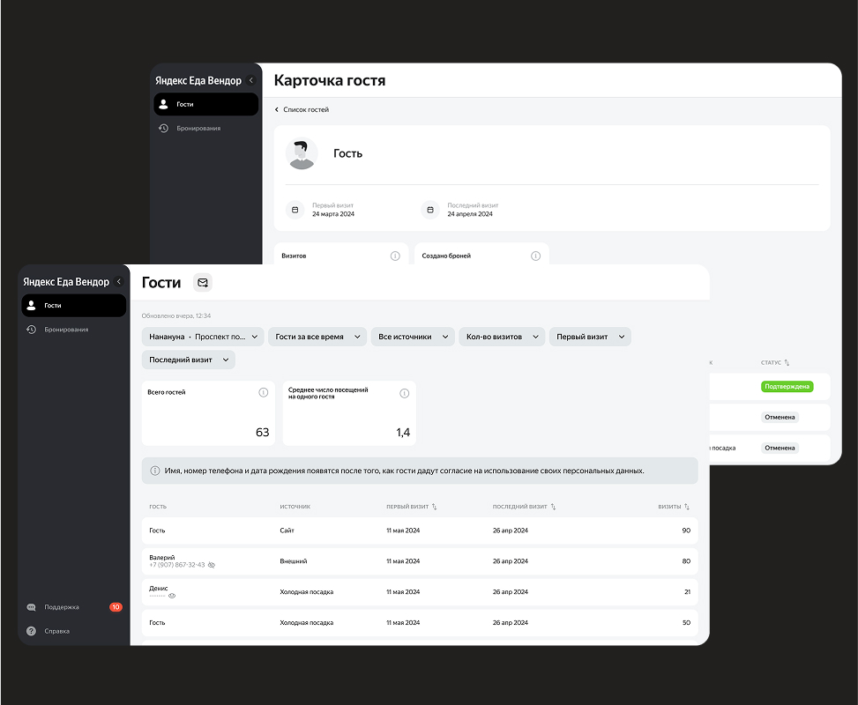Open Бронирования in the Карточка гостя window sidebar
This screenshot has width=858, height=705.
click(205, 129)
